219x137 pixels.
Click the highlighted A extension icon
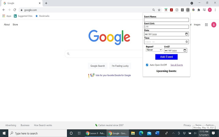188,10
